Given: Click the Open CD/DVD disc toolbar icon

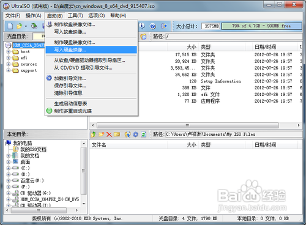Looking at the screenshot, I should point(34,26).
